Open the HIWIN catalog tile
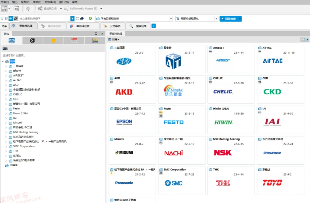The width and height of the screenshot is (310, 203). (231, 120)
